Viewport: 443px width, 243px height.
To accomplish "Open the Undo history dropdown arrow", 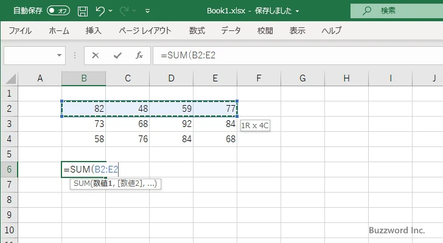I will click(x=111, y=11).
